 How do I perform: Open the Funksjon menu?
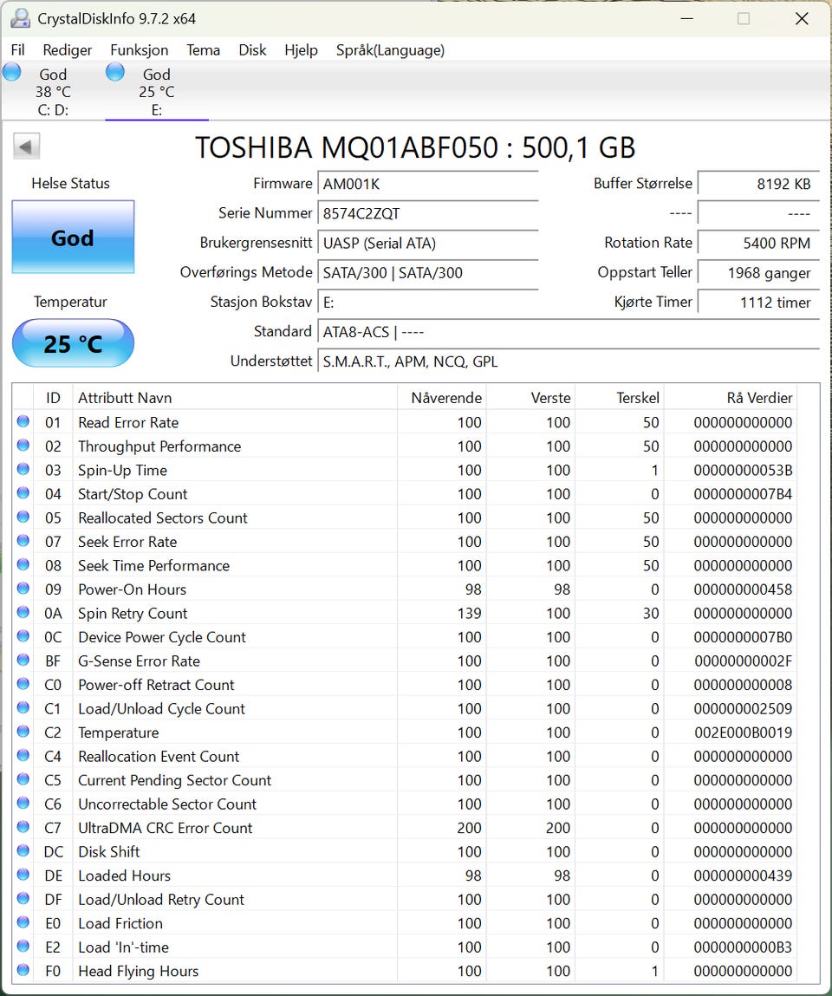tap(139, 50)
